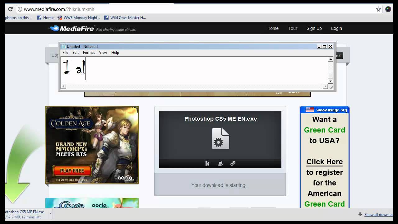Open the 'photos on this ...' bookmark
The image size is (398, 224).
pos(19,18)
